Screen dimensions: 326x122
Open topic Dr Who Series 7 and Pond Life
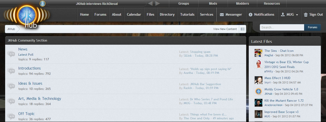(211, 99)
